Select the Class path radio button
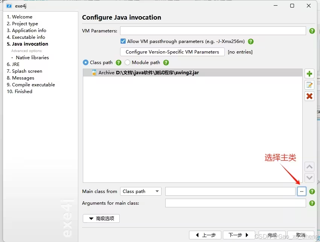The width and height of the screenshot is (320, 242). [85, 63]
